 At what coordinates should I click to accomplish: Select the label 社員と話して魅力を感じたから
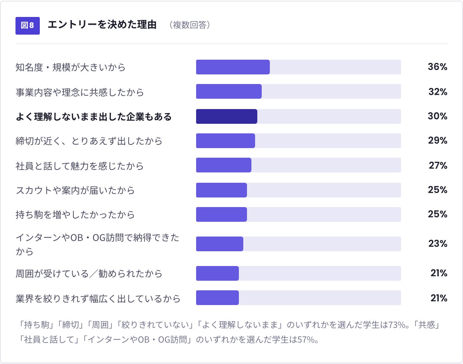click(80, 166)
